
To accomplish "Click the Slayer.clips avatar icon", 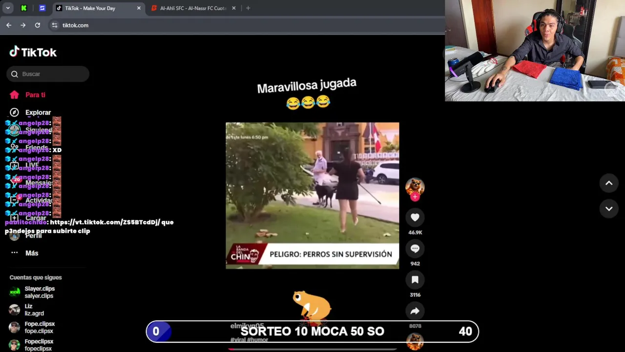I will [x=15, y=292].
